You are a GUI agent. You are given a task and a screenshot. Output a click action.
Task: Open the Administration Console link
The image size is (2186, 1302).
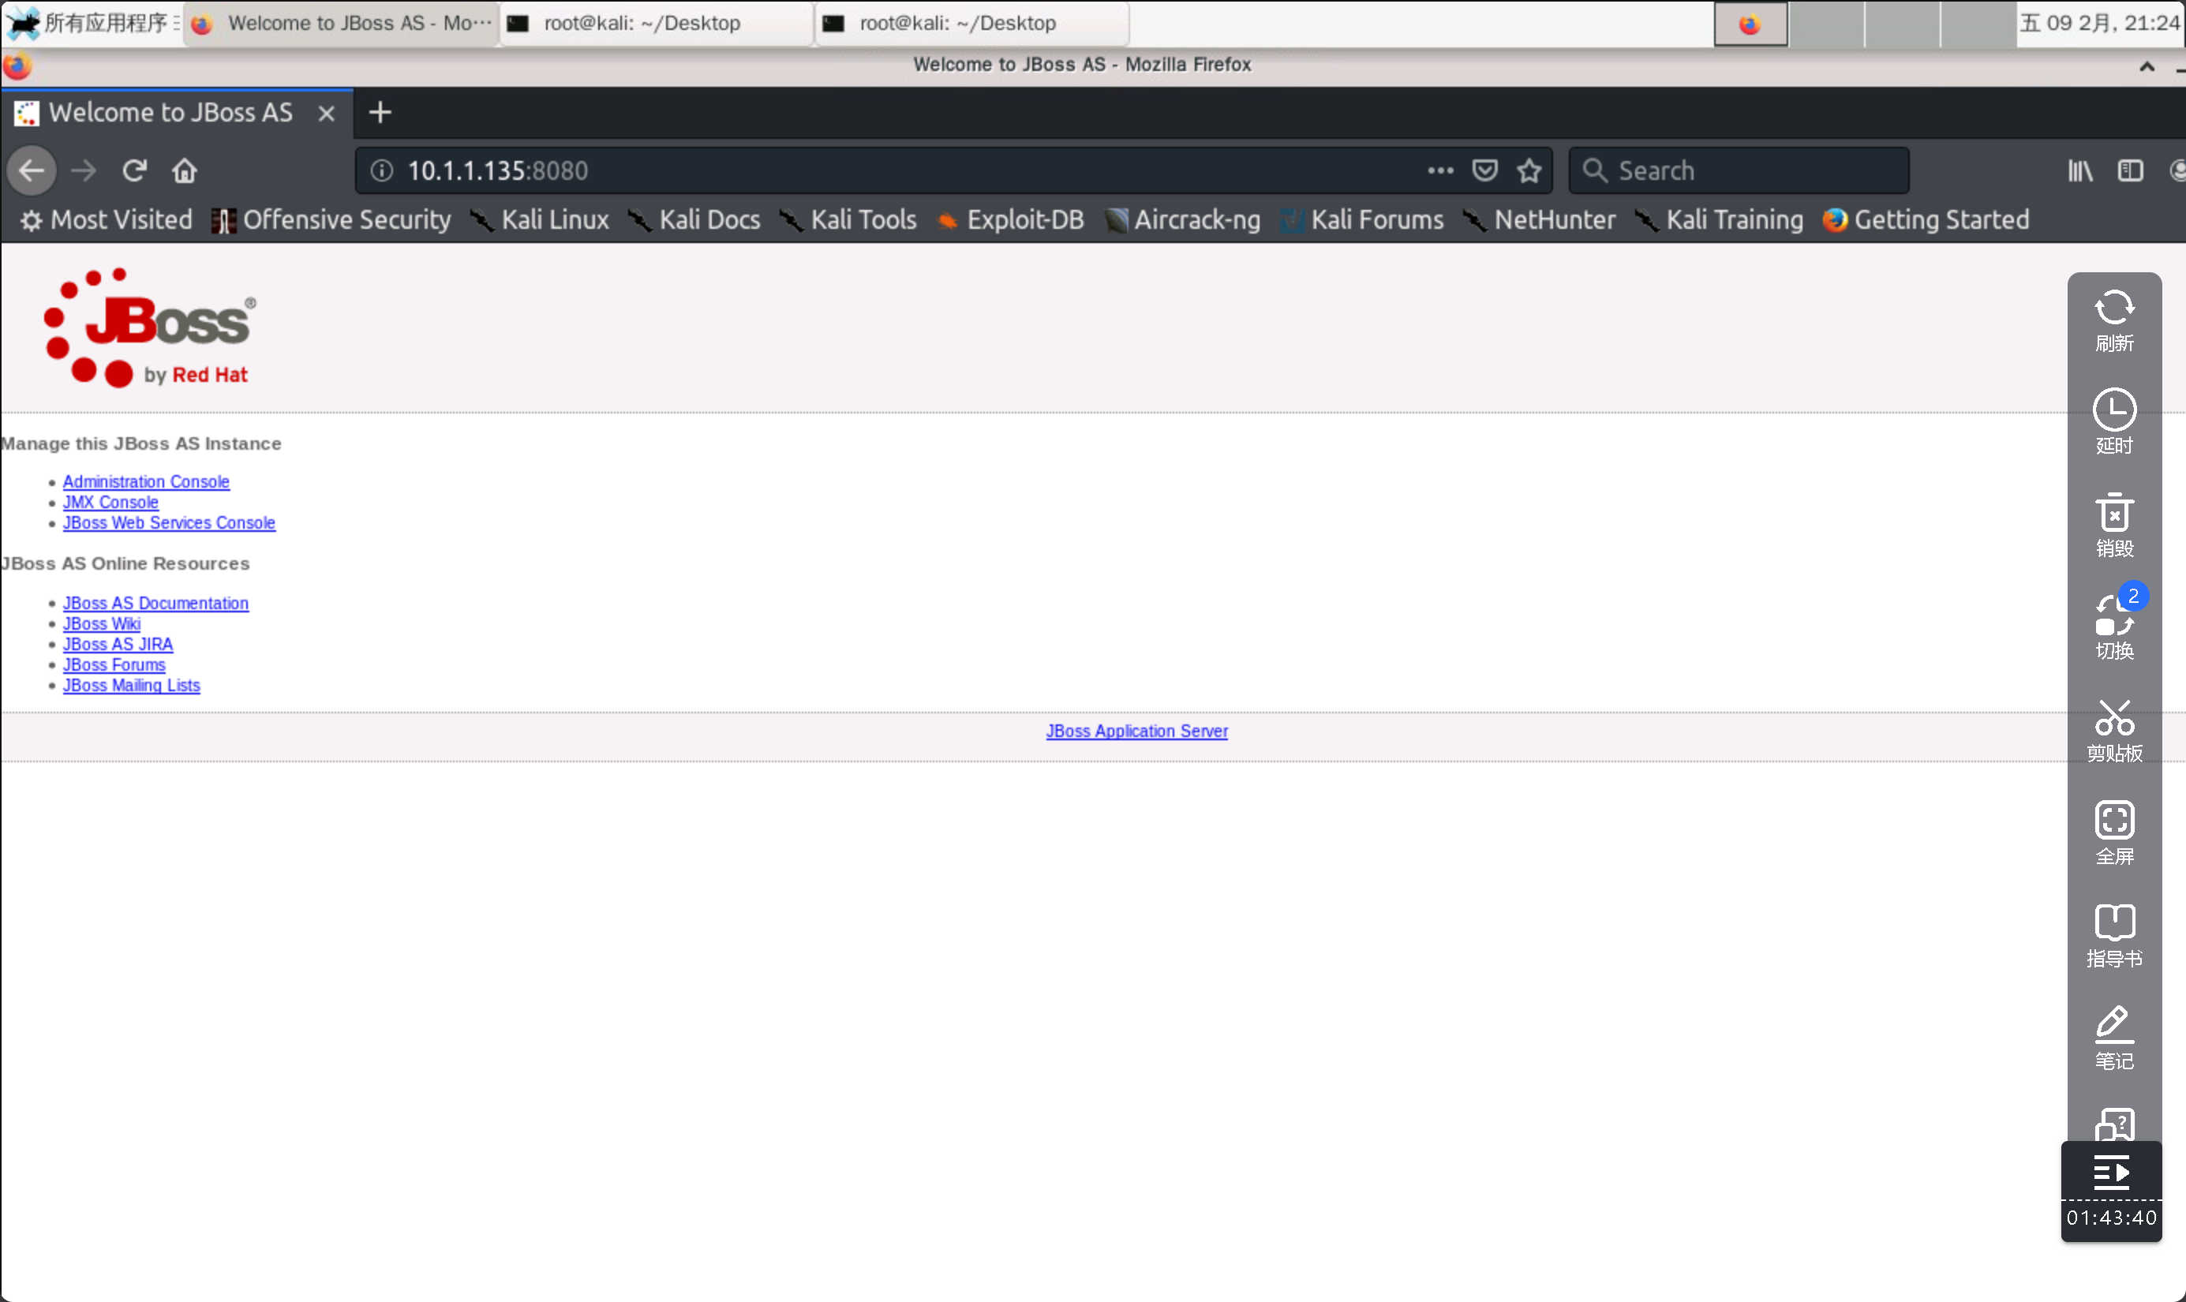click(146, 481)
